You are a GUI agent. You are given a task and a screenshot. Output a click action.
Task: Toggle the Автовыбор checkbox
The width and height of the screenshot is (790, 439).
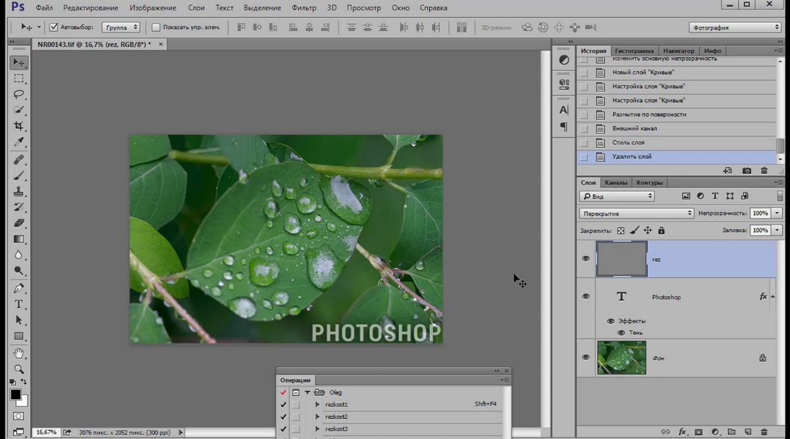(x=54, y=28)
